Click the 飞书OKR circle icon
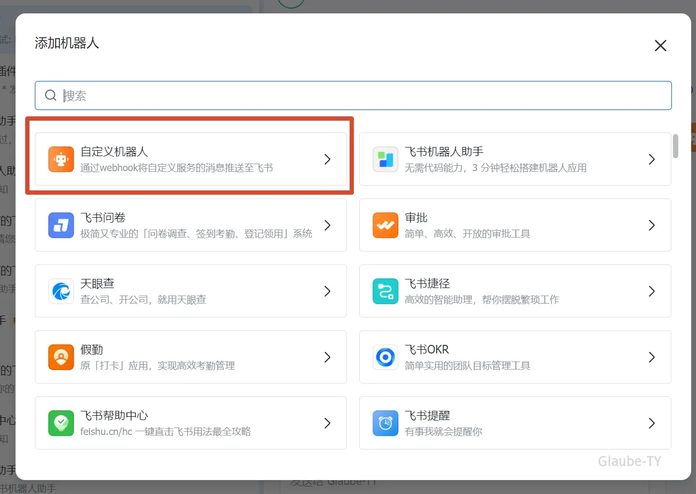The height and width of the screenshot is (494, 696). click(386, 357)
